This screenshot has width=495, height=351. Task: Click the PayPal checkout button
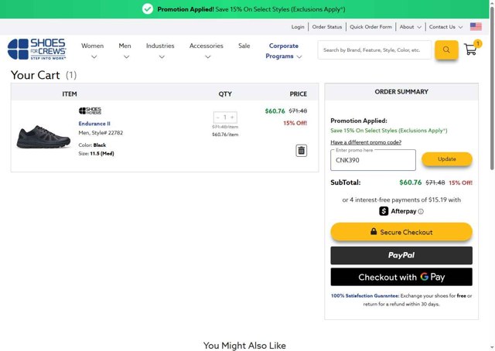(401, 256)
